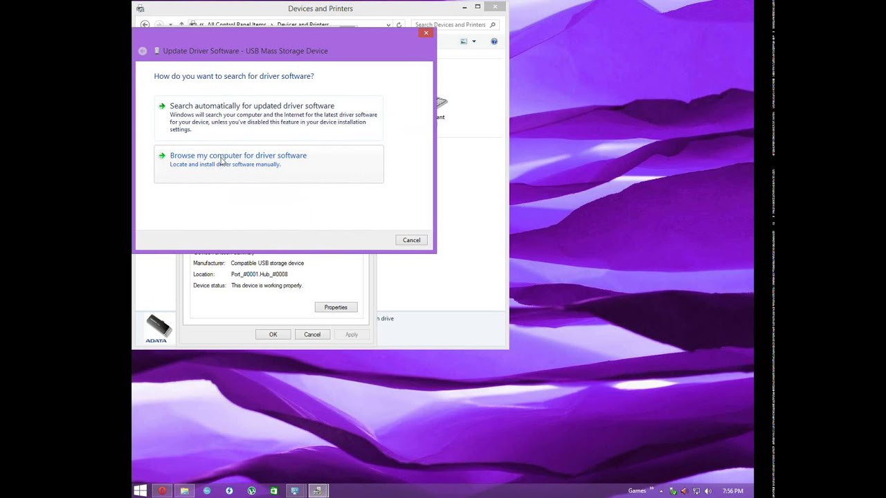Minimize the Devices and Printers window
Image resolution: width=886 pixels, height=498 pixels.
click(463, 6)
